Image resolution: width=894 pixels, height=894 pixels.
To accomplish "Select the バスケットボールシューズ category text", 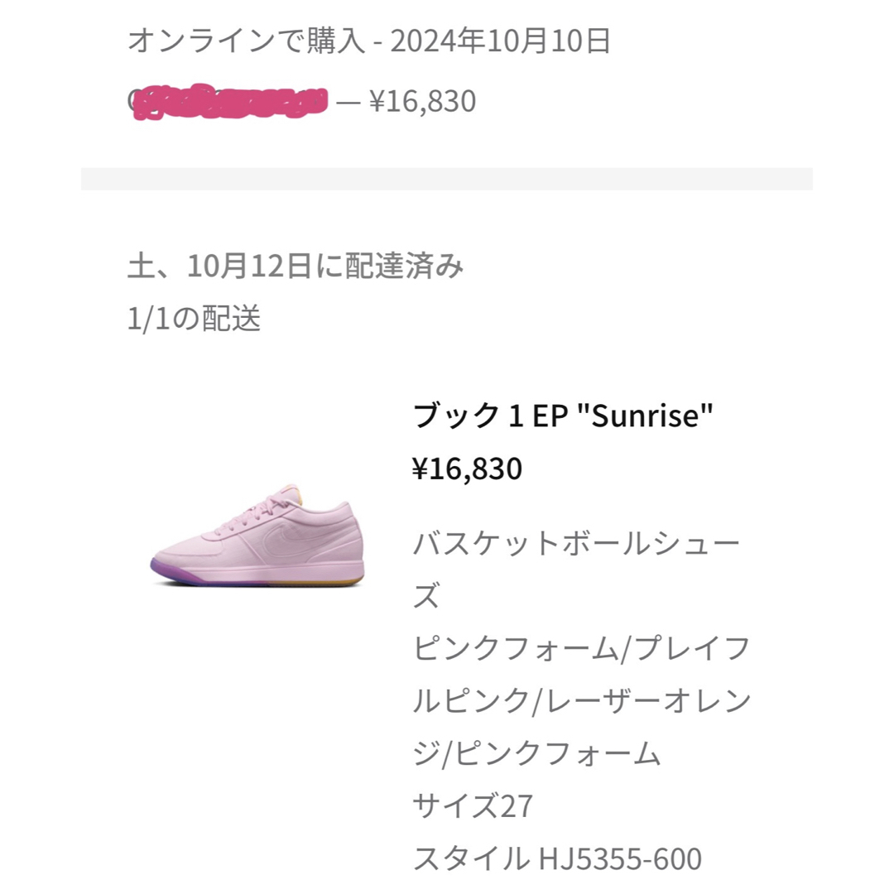I will click(x=576, y=569).
